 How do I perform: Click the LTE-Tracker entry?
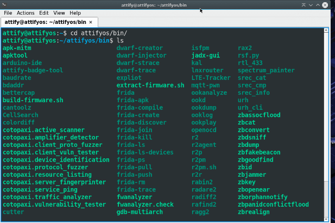[211, 78]
